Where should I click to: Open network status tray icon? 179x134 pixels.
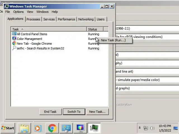tap(145, 128)
